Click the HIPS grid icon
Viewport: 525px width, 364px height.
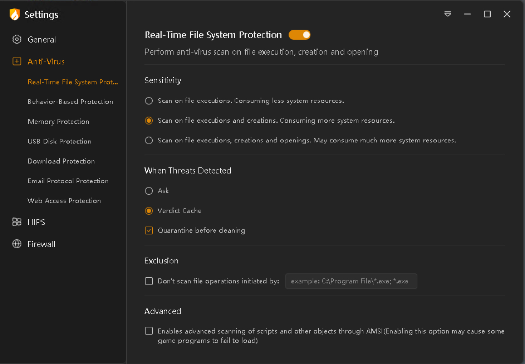17,222
